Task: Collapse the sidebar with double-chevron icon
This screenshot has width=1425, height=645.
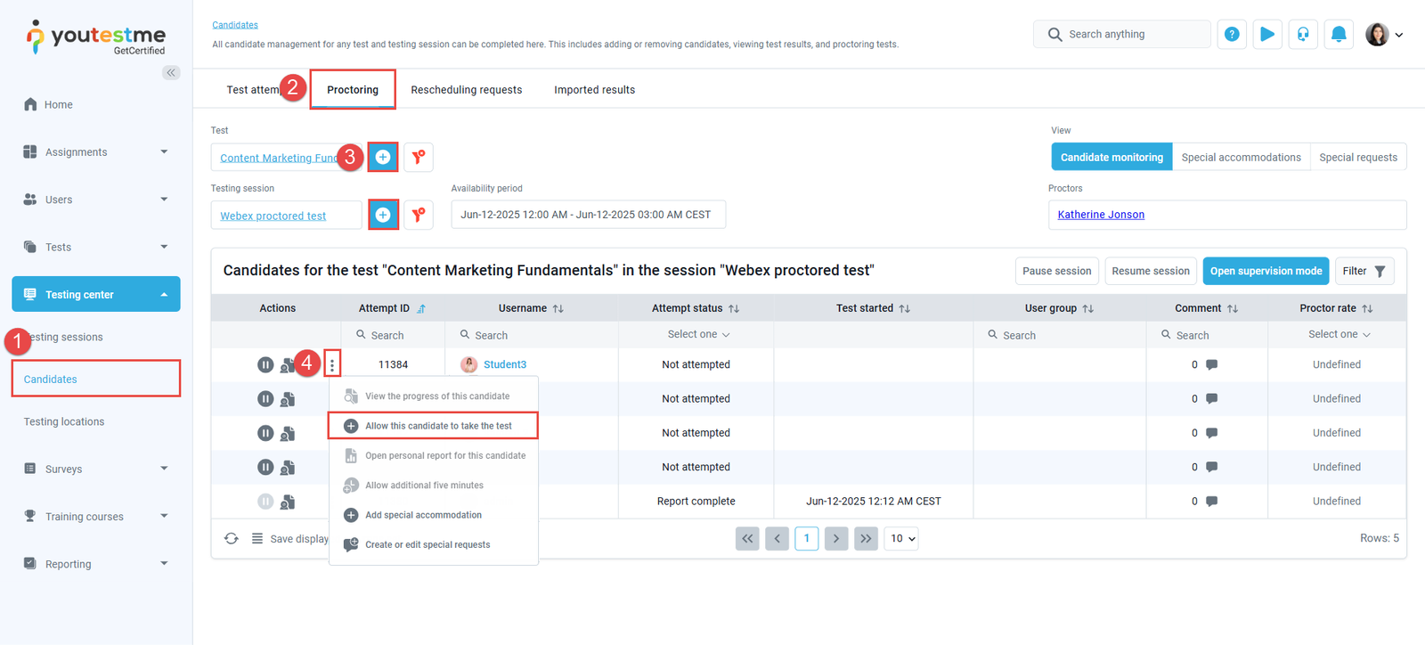Action: point(171,73)
